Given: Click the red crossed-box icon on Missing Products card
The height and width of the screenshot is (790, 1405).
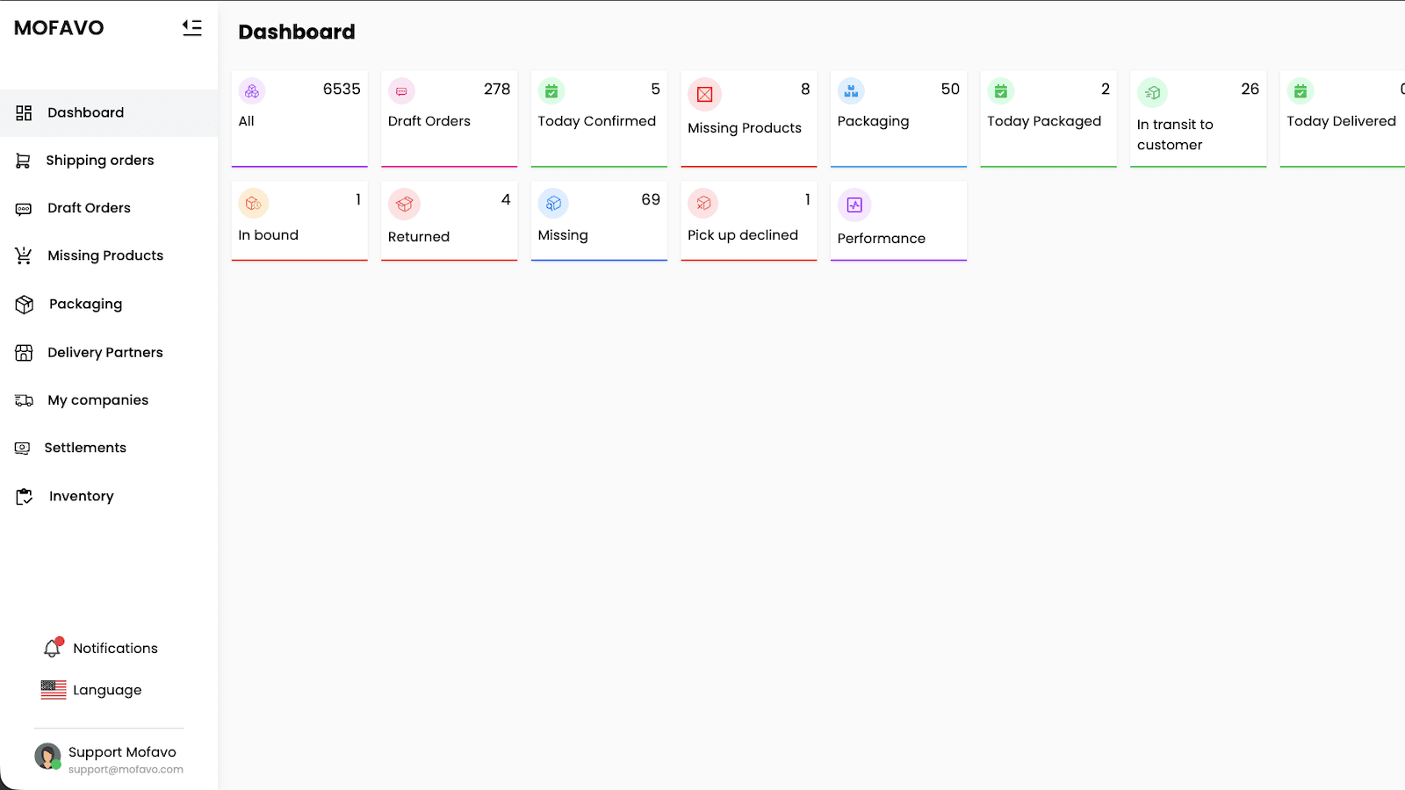Looking at the screenshot, I should [704, 95].
